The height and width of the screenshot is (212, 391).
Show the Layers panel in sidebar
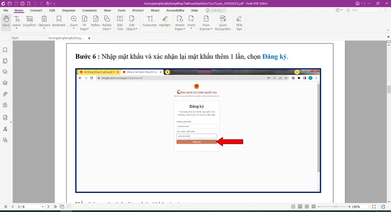tap(5, 83)
